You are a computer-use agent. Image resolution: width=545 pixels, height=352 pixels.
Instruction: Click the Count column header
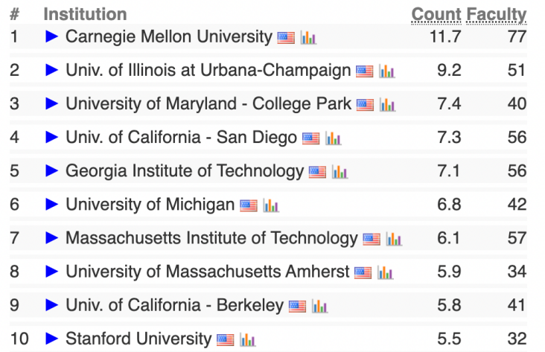tap(436, 14)
